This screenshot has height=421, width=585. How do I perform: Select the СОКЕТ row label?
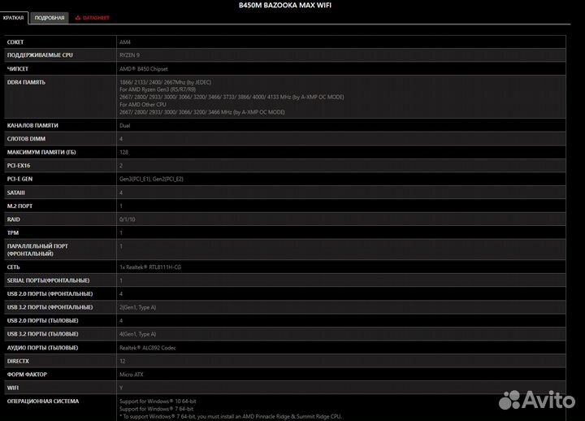[x=15, y=41]
